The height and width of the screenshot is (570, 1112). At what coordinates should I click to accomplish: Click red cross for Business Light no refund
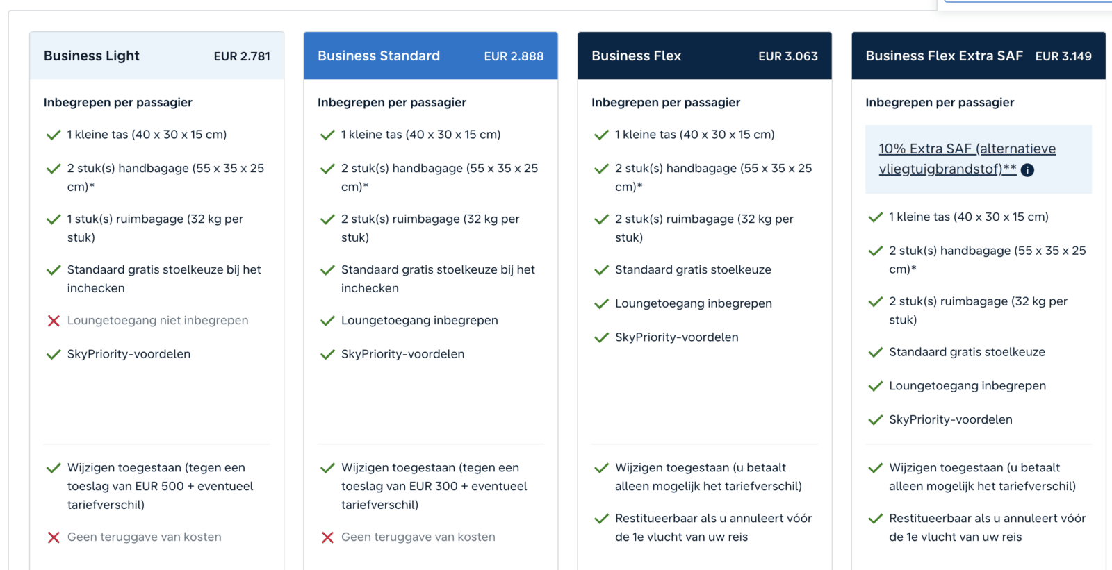click(x=54, y=537)
